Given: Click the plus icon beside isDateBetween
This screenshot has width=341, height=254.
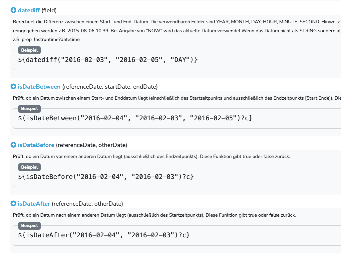Looking at the screenshot, I should (13, 87).
